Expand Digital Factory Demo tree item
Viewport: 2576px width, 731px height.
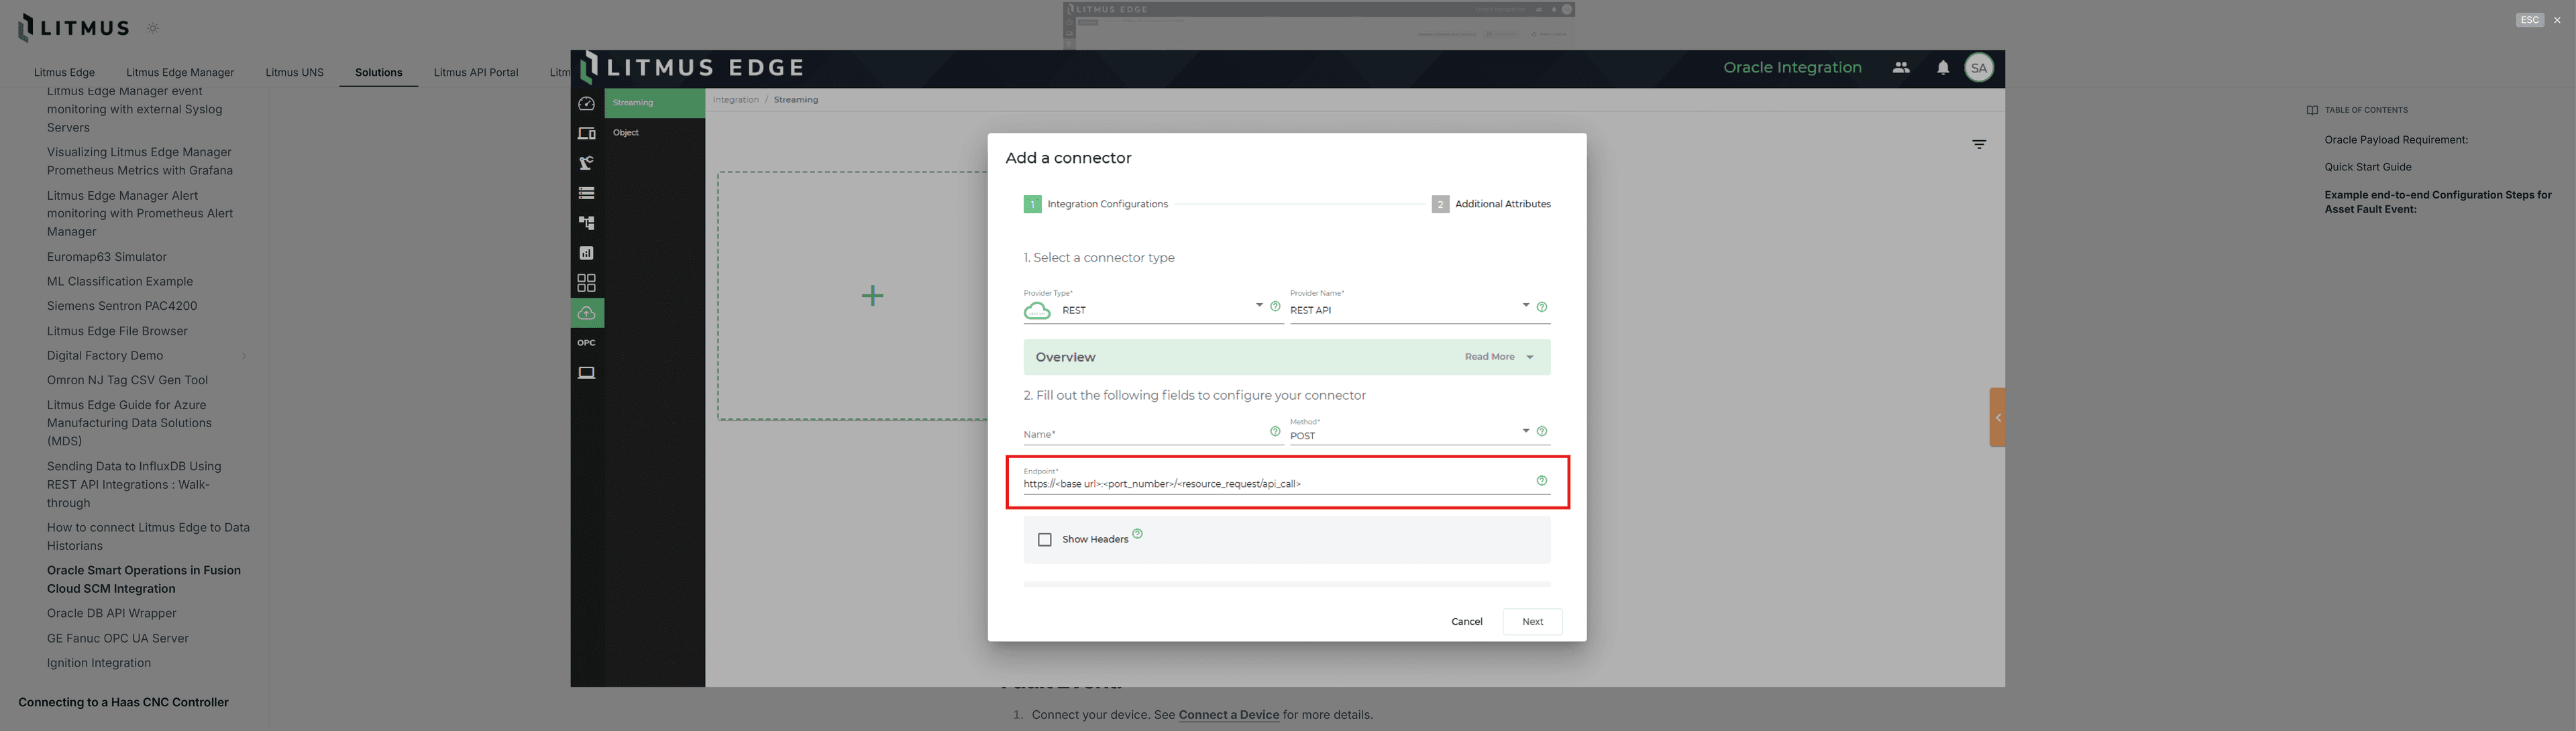(243, 356)
